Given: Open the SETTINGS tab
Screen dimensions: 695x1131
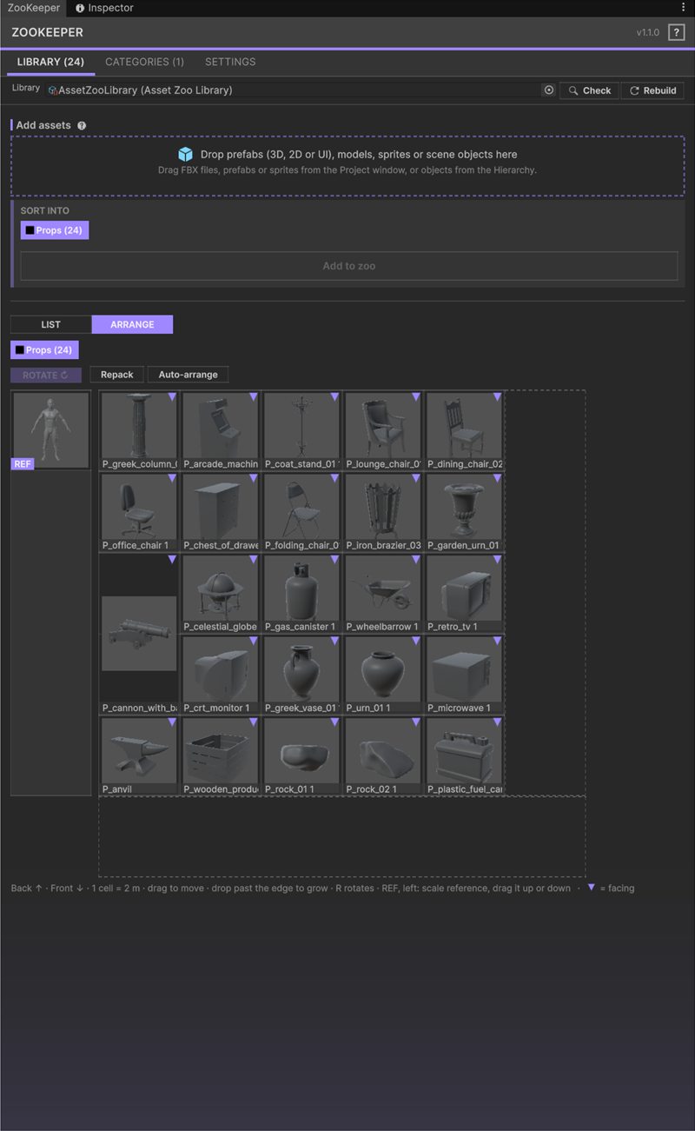Looking at the screenshot, I should coord(230,62).
